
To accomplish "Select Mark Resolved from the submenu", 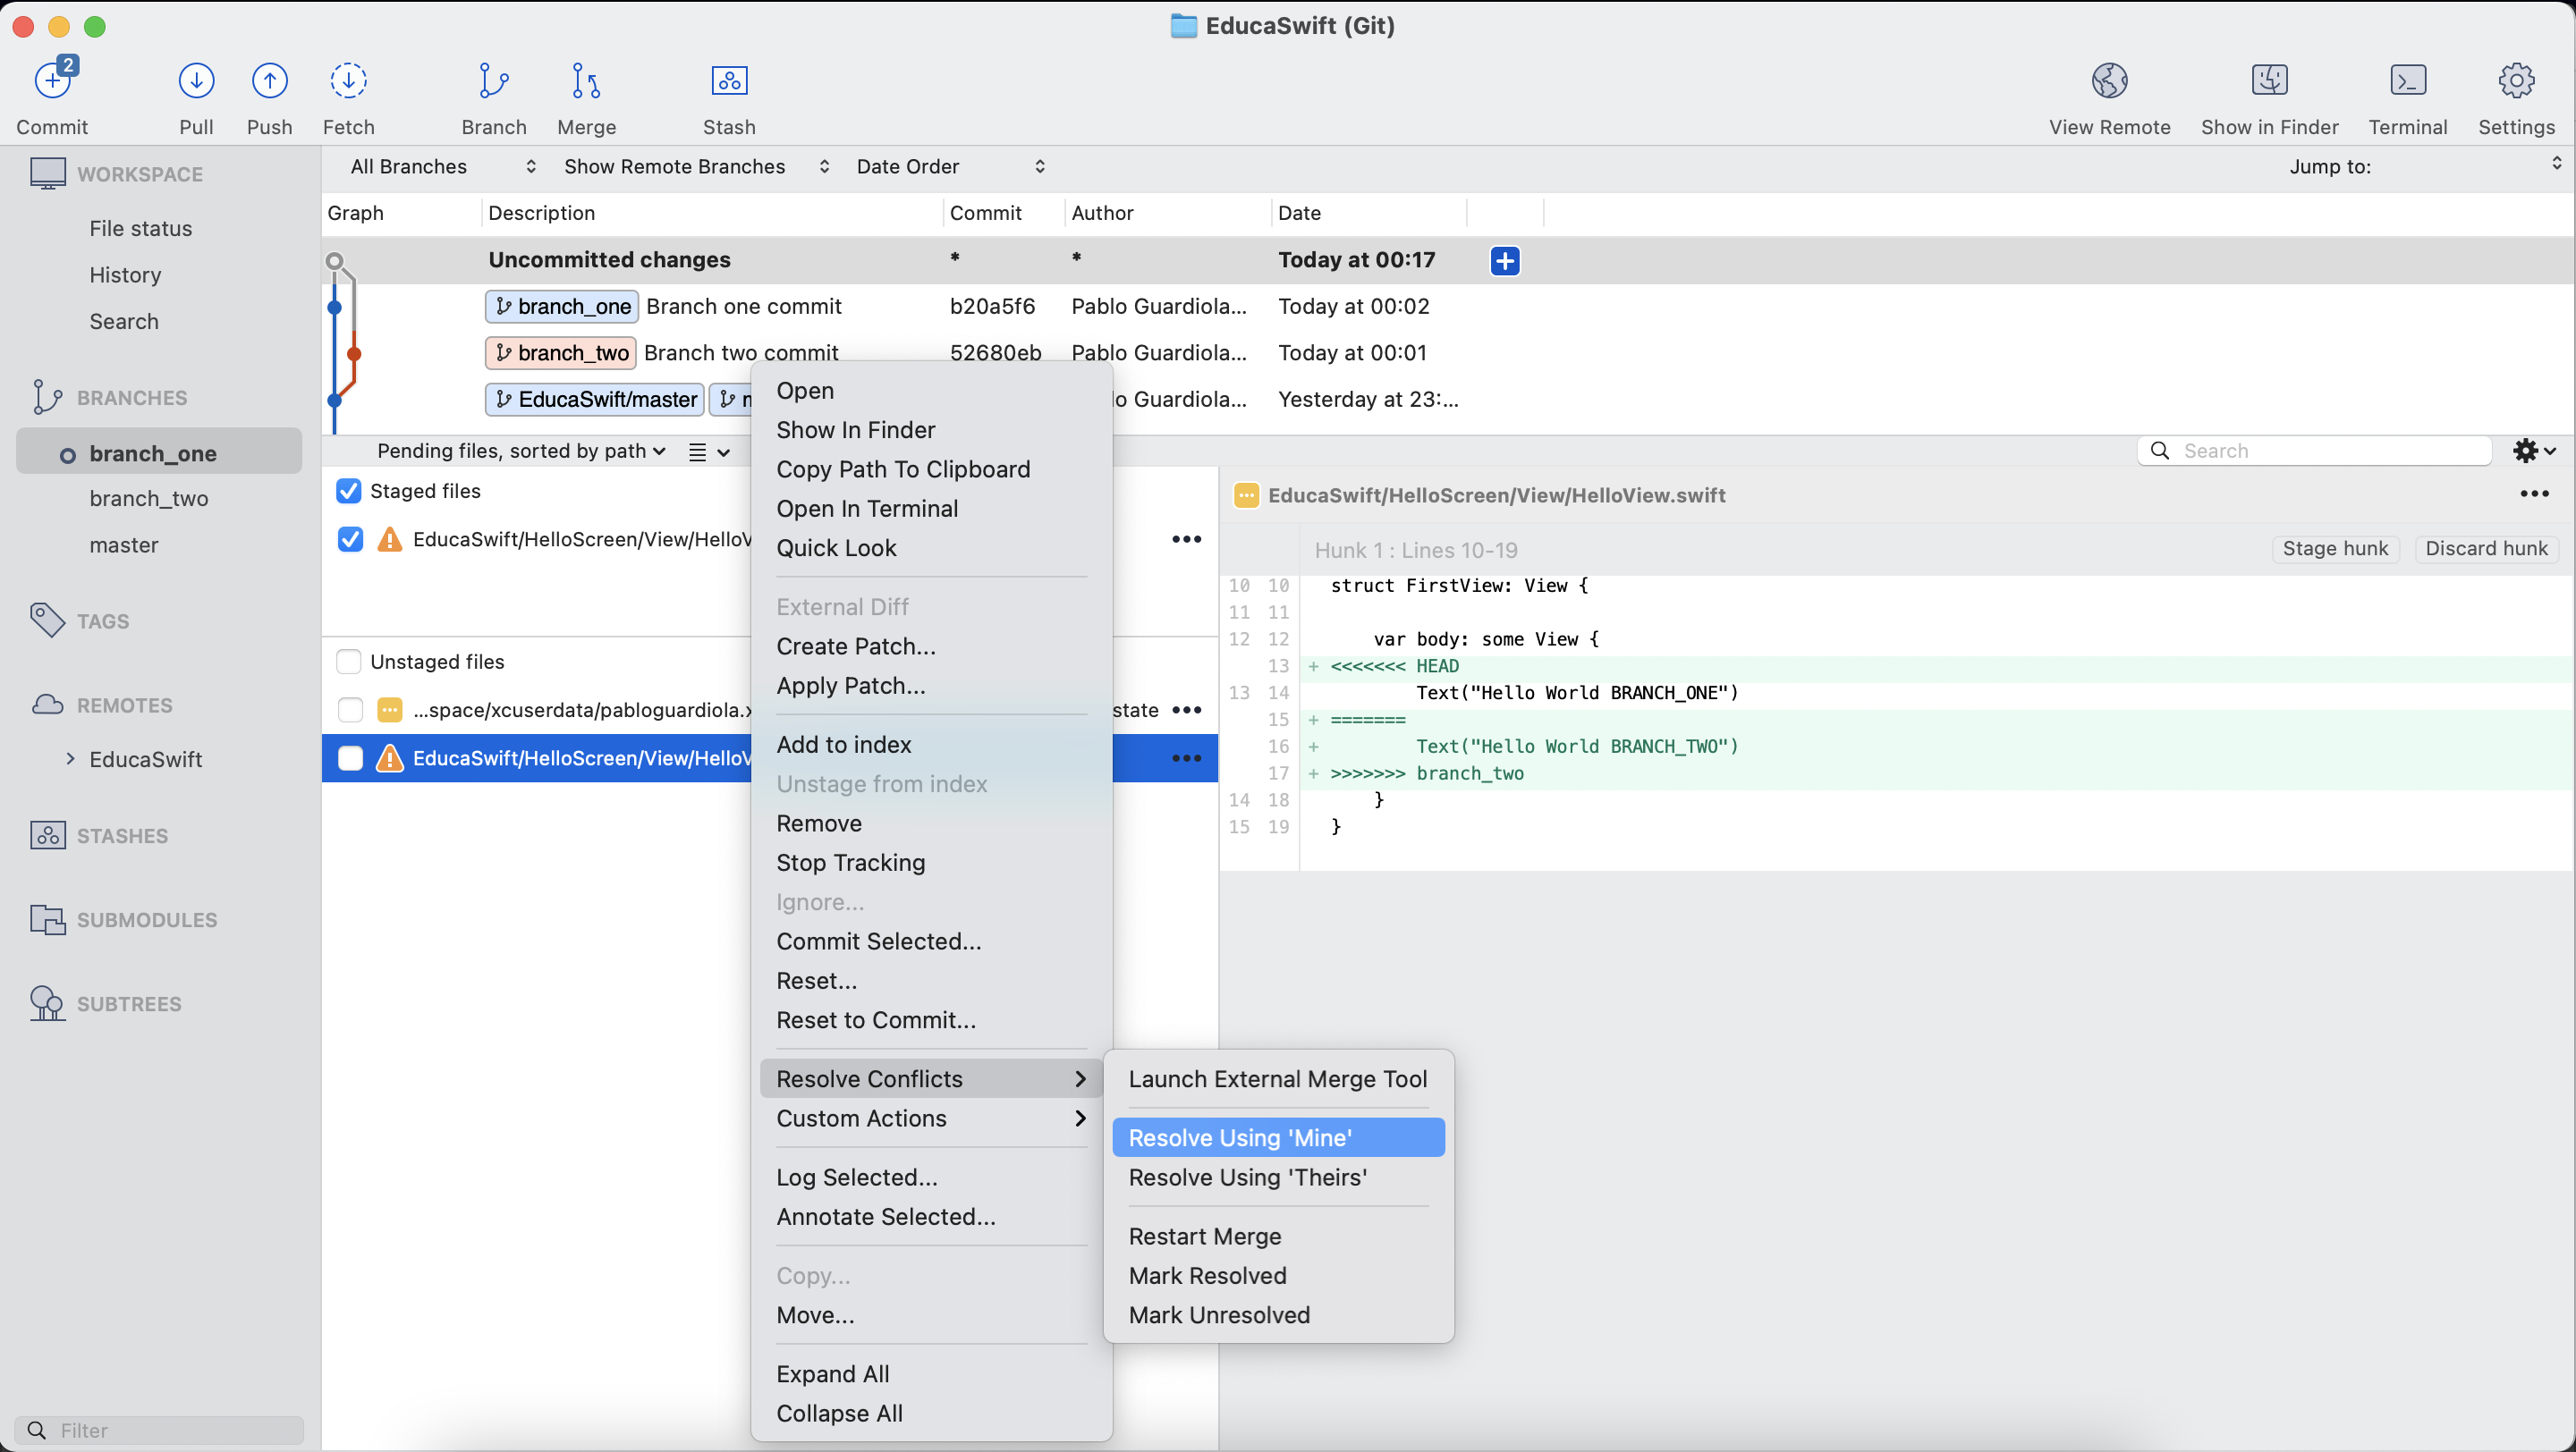I will tap(1207, 1275).
